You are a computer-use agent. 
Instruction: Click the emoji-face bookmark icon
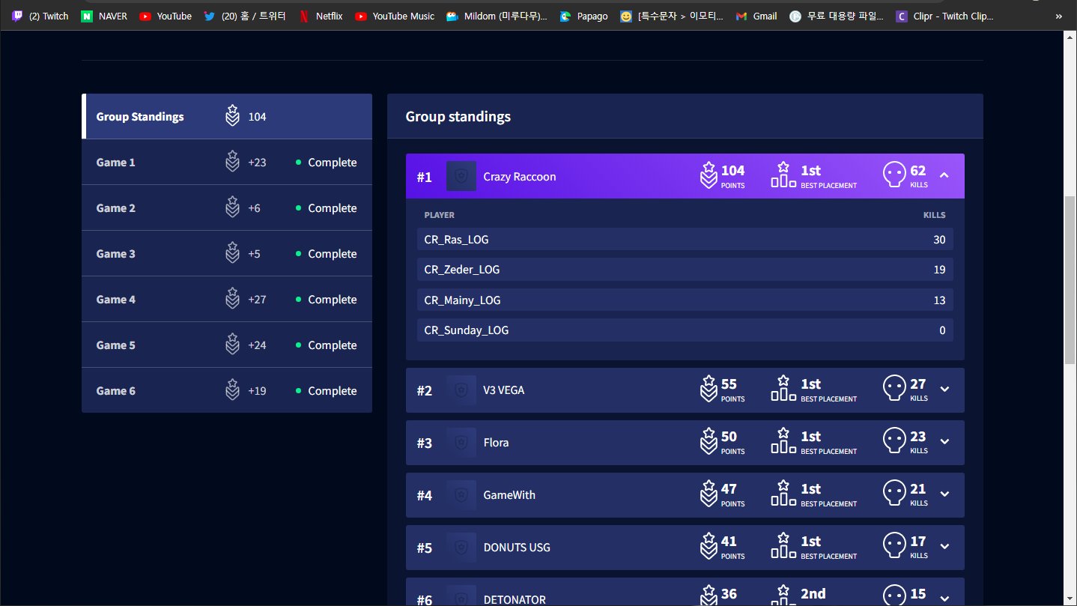pos(626,16)
